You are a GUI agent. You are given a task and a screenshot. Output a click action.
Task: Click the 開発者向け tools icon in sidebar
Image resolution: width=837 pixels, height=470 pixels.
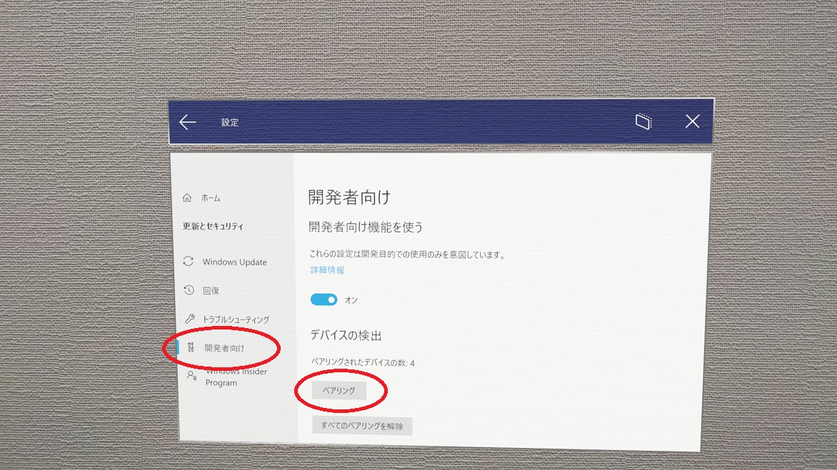tap(191, 347)
